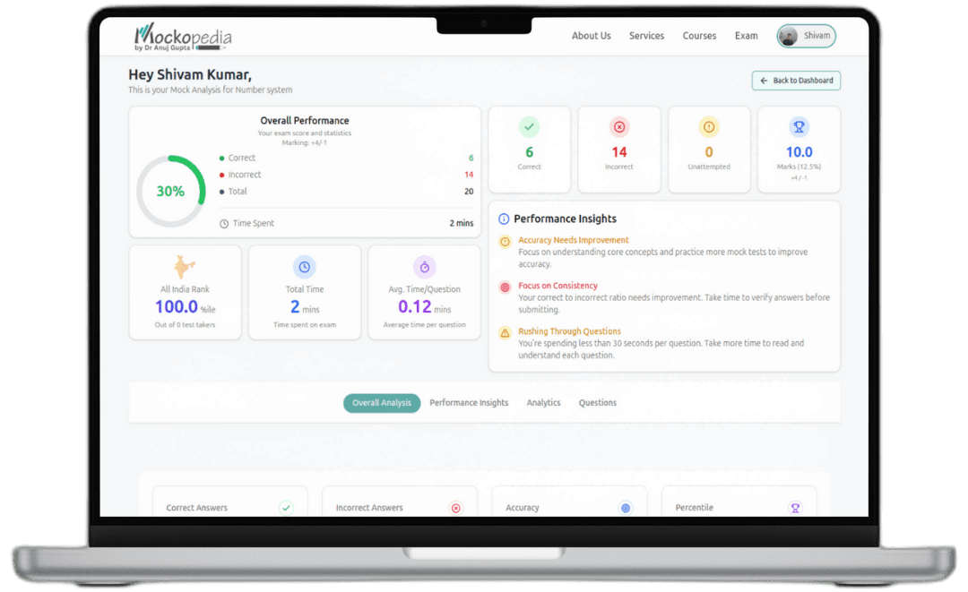This screenshot has height=592, width=968.
Task: Click the Percentile trophy icon
Action: coord(796,508)
